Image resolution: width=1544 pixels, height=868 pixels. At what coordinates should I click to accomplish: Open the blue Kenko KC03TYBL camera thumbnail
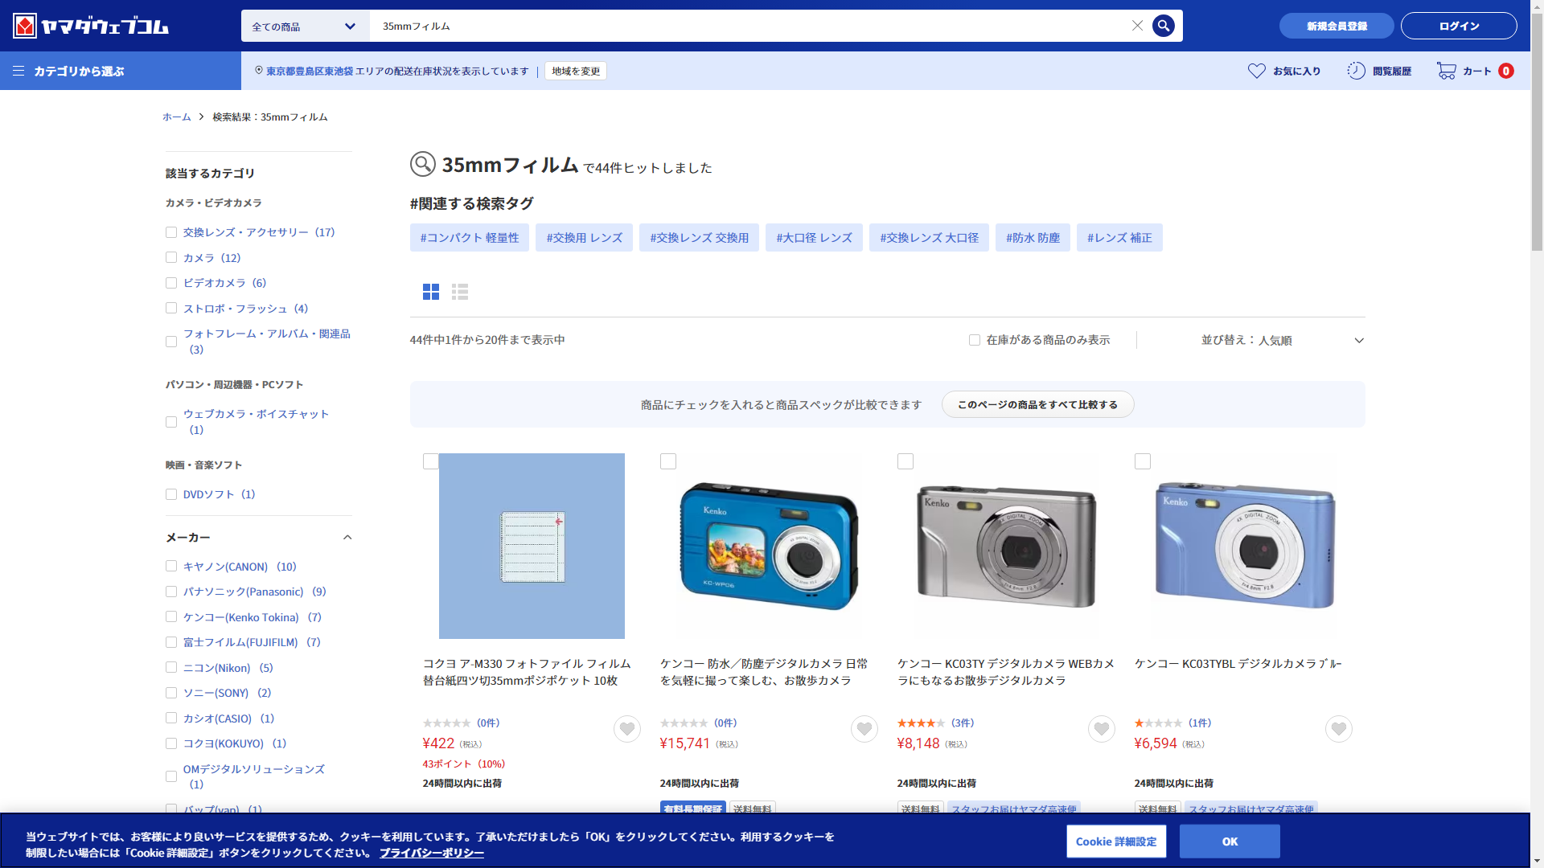[x=1244, y=546]
